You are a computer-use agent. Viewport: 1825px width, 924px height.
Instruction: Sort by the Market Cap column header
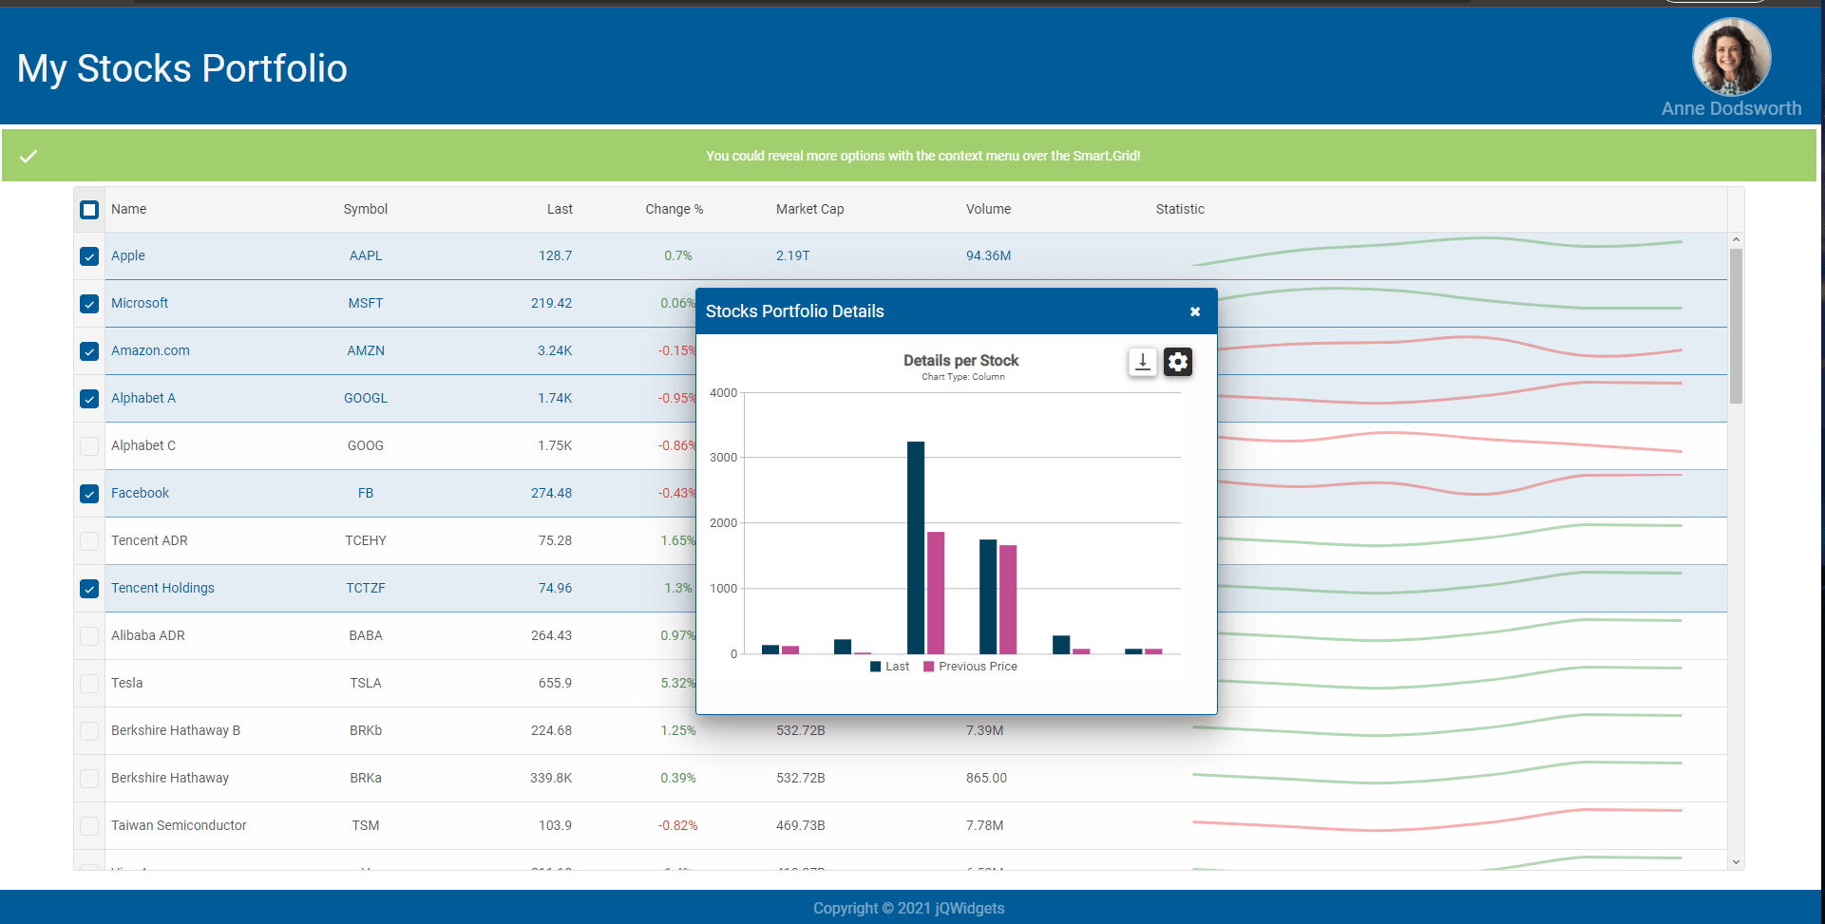tap(809, 209)
